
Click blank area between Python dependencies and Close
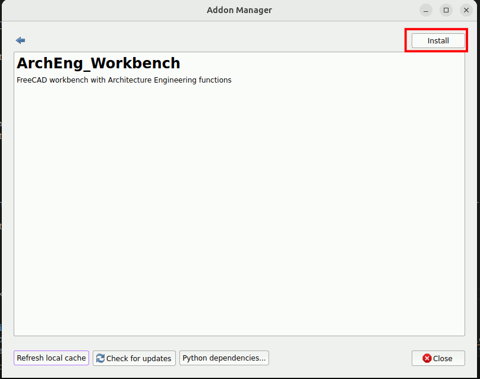point(339,358)
